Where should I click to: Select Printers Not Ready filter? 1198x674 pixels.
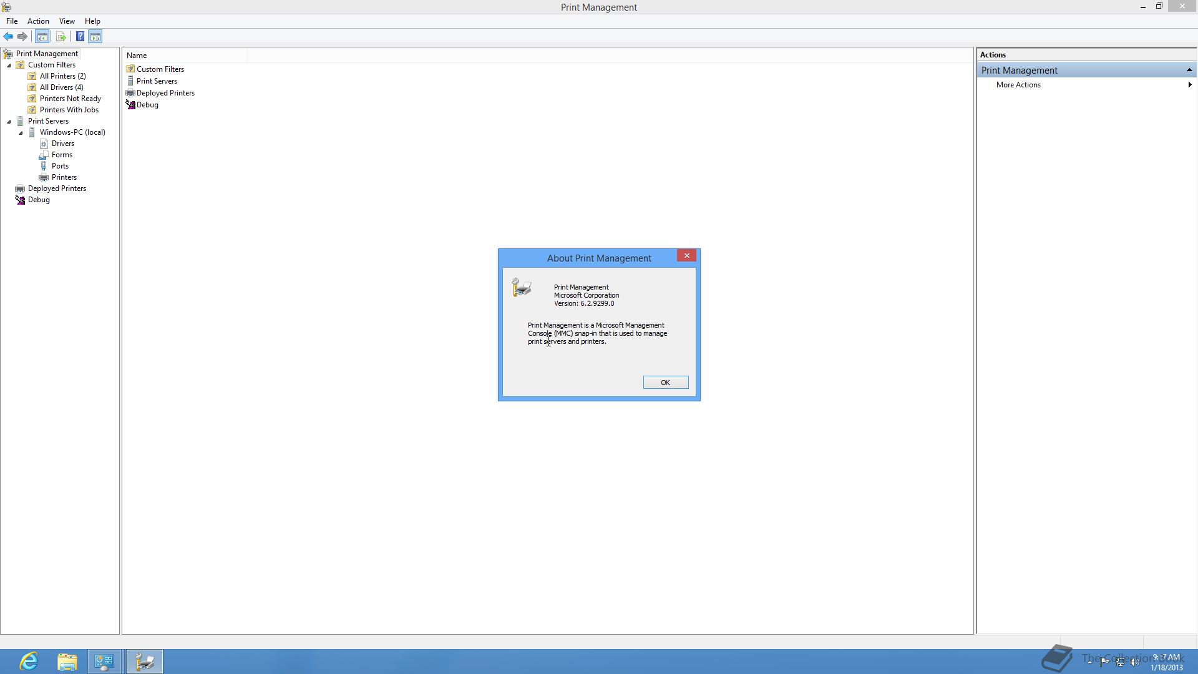(71, 99)
